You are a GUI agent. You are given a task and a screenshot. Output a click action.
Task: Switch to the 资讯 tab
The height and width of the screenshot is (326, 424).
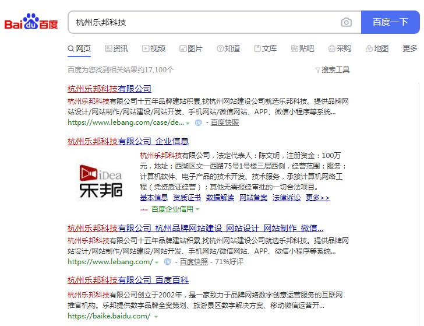click(116, 49)
